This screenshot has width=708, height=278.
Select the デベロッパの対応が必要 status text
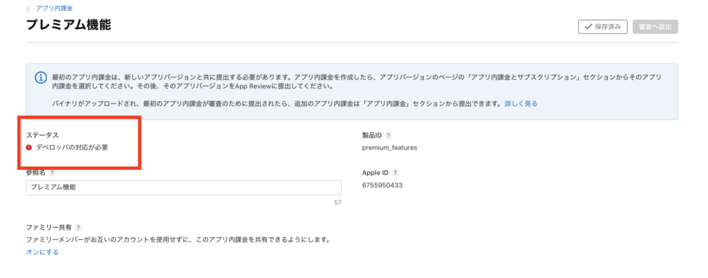72,147
